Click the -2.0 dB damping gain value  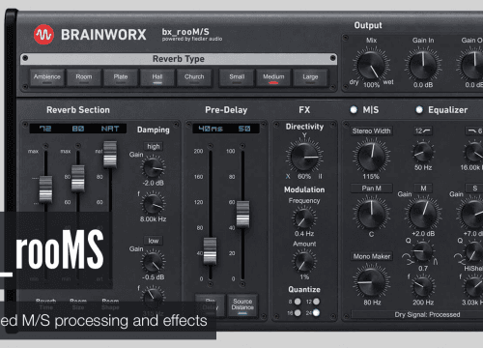(153, 183)
